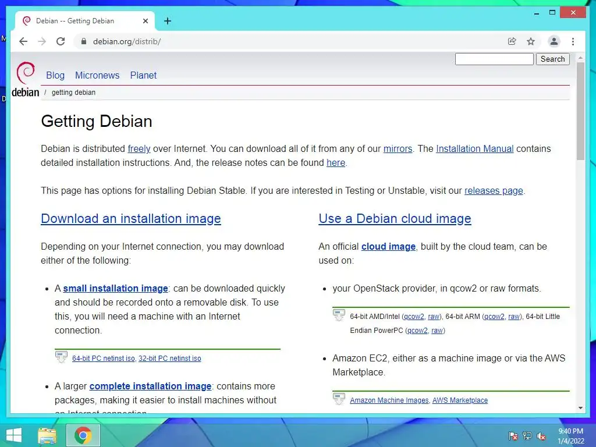The image size is (596, 447).
Task: Click the browser forward arrow
Action: 42,41
